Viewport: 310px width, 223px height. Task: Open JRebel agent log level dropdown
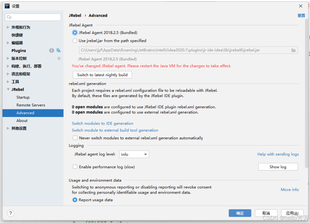point(134,154)
